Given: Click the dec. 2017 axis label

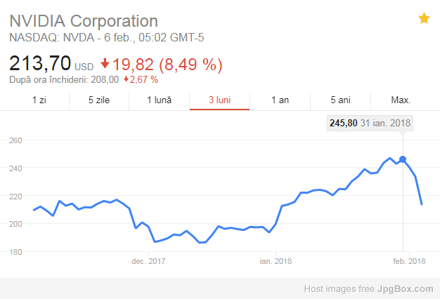Looking at the screenshot, I should click(148, 261).
